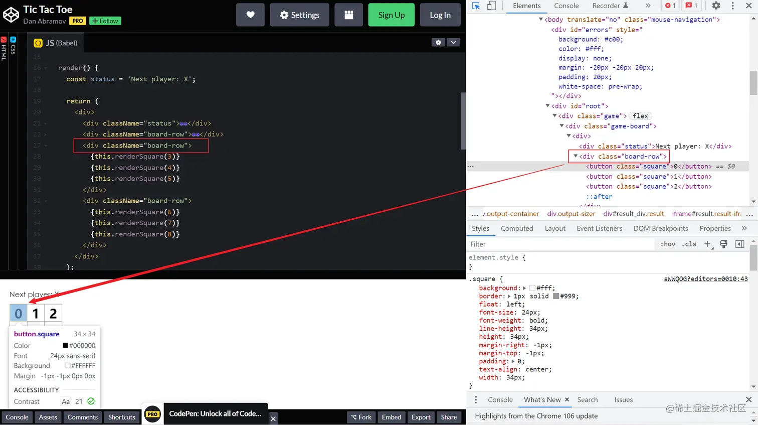
Task: Click the issues count badge in DevTools
Action: (x=692, y=6)
